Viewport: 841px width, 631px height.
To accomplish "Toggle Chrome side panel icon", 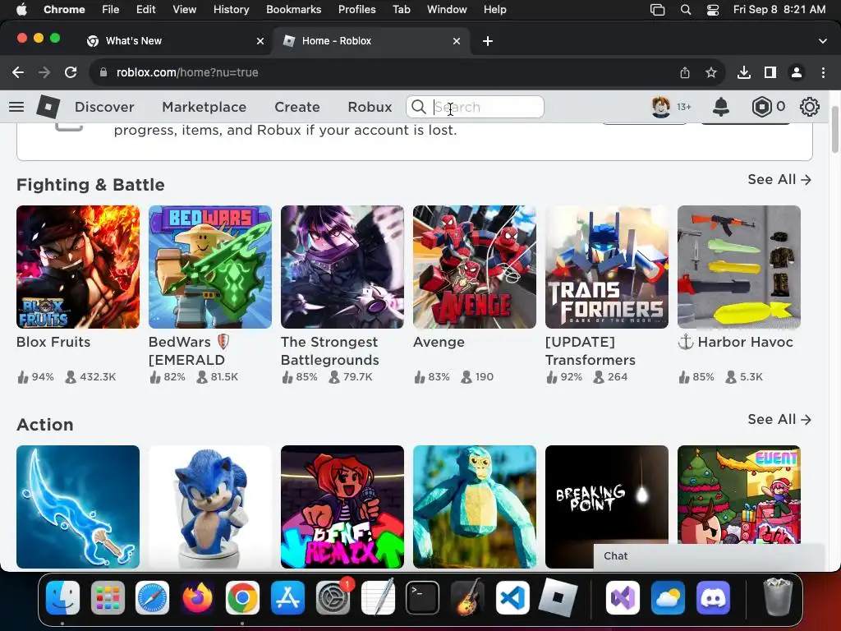I will (770, 72).
